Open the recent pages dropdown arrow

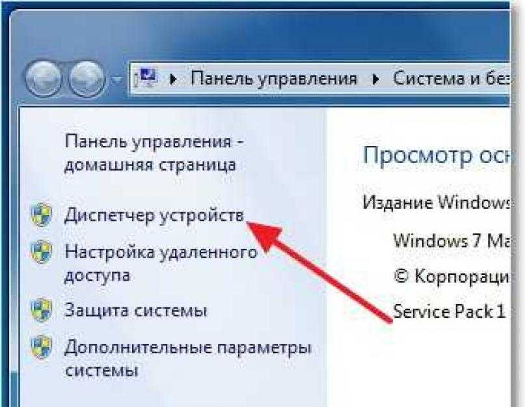tap(117, 79)
